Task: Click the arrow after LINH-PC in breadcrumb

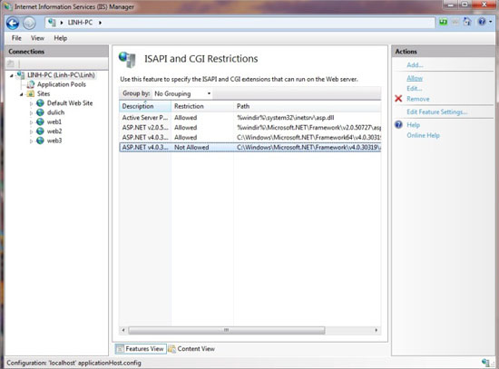Action: pos(100,23)
